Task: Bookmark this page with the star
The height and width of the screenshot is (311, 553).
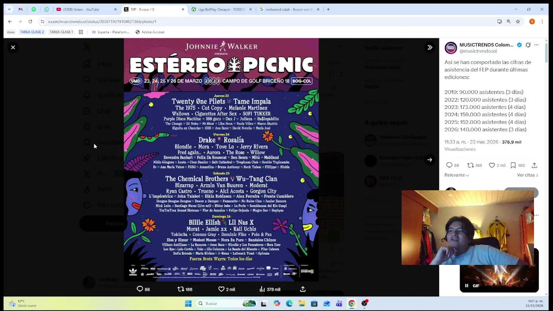Action: [518, 21]
